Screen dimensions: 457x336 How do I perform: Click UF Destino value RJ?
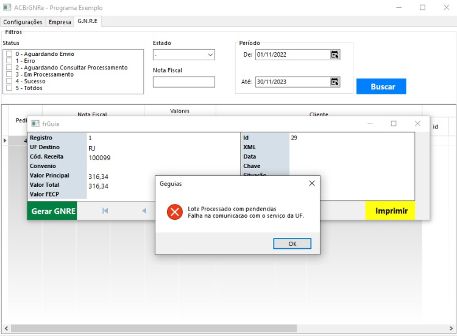[x=92, y=148]
